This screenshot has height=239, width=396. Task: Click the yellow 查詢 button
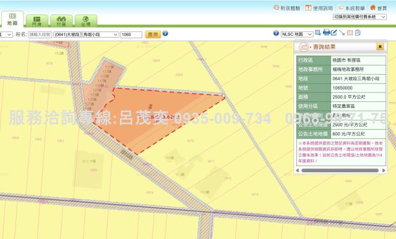153,35
